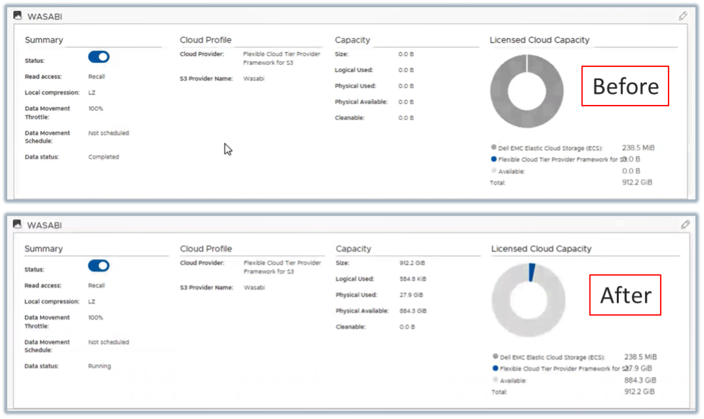Click the Licensed Cloud Capacity heading in the top panel
The width and height of the screenshot is (704, 419).
coord(540,40)
